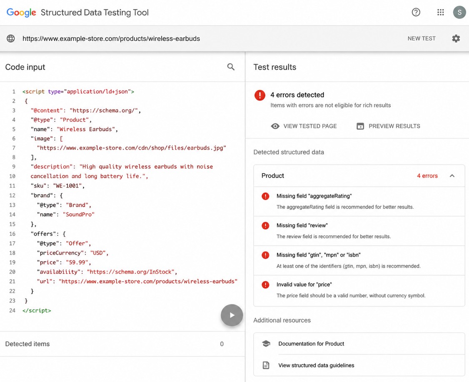Open the account avatar labeled S
This screenshot has width=469, height=382.
point(459,12)
